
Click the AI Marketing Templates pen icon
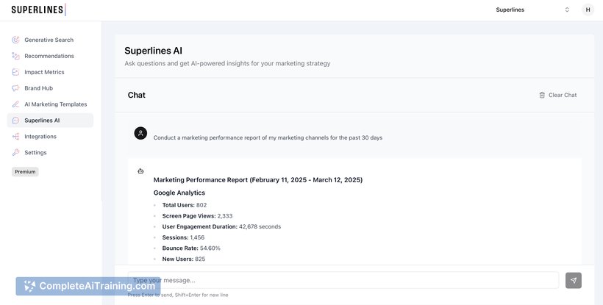coord(15,104)
